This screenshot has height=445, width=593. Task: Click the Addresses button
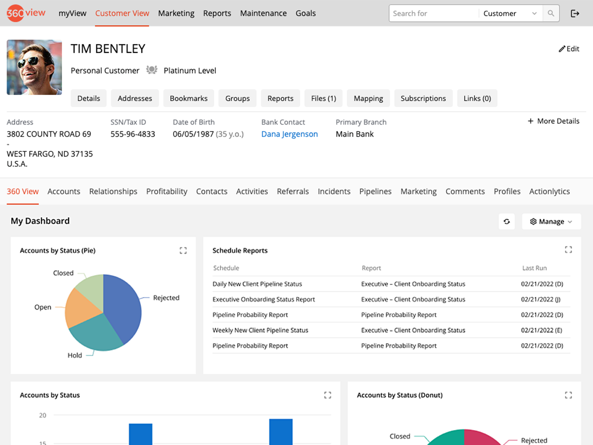point(135,98)
